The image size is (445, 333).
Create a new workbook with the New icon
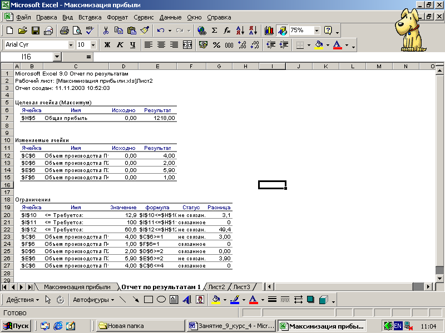(9, 31)
